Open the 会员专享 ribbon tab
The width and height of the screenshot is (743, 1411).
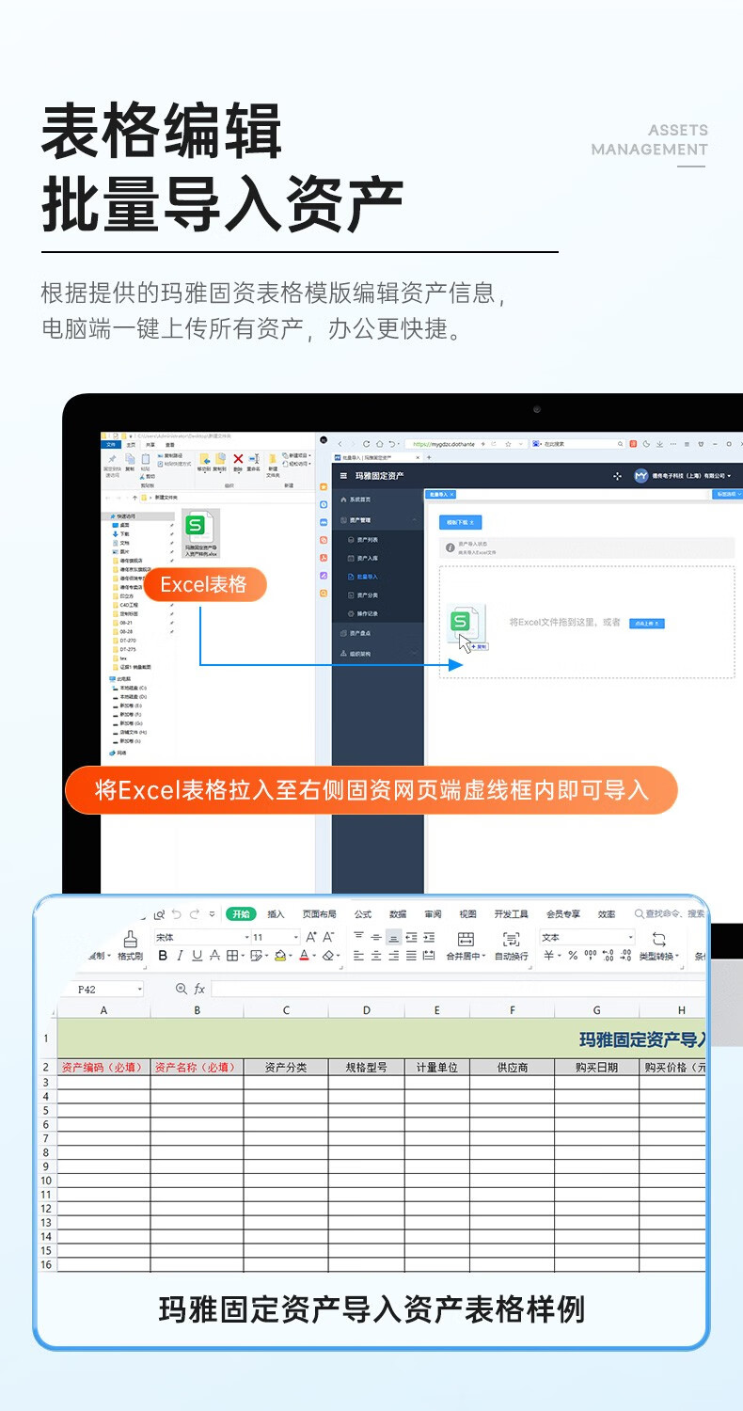coord(563,913)
